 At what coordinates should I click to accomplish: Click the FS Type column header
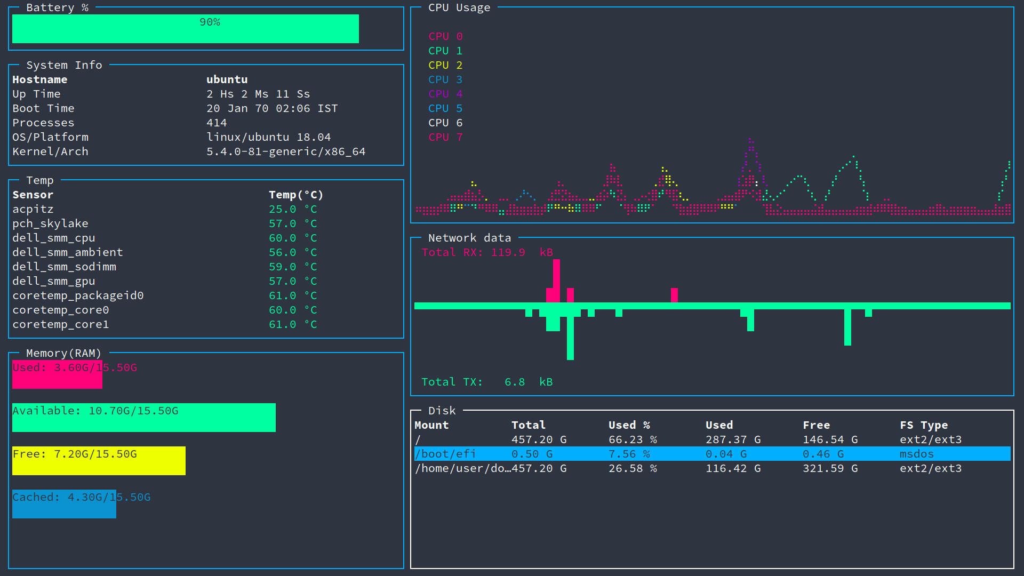coord(923,425)
